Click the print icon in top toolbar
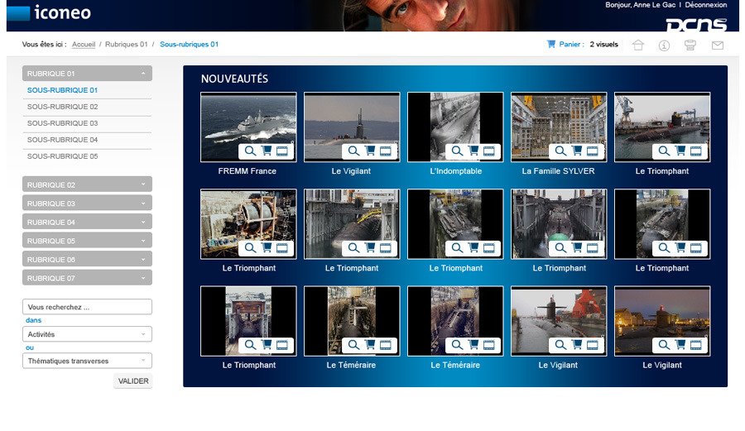The width and height of the screenshot is (745, 431). tap(690, 45)
